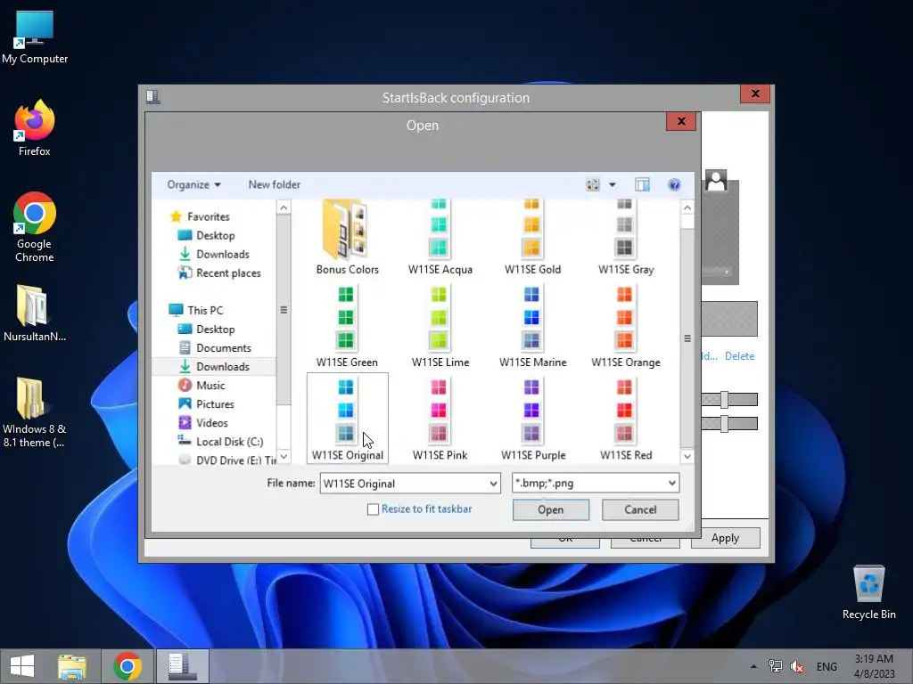913x684 pixels.
Task: Open the Recycle Bin
Action: [868, 592]
